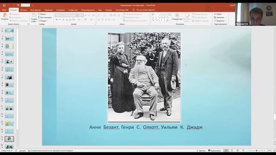This screenshot has width=276, height=155.
Task: Click the Paste (Вставить) clipboard icon
Action: [x=5, y=15]
